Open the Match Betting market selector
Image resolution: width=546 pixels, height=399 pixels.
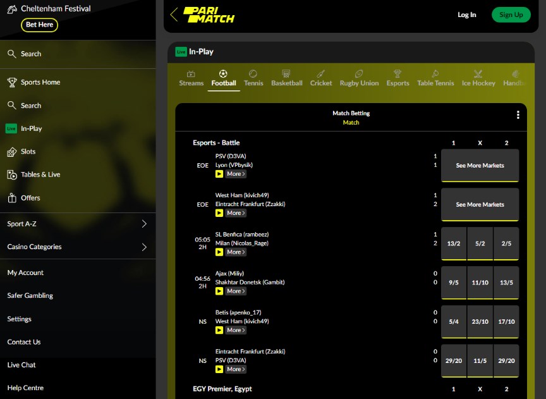point(351,118)
